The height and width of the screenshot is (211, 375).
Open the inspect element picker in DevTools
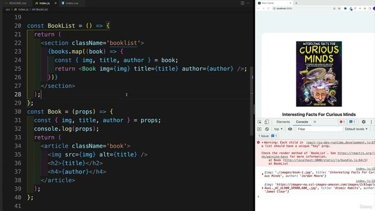point(260,122)
